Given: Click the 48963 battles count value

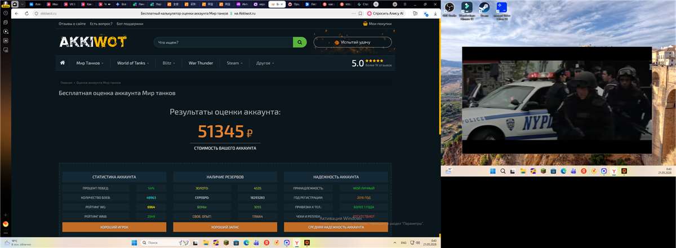Looking at the screenshot, I should (x=151, y=197).
